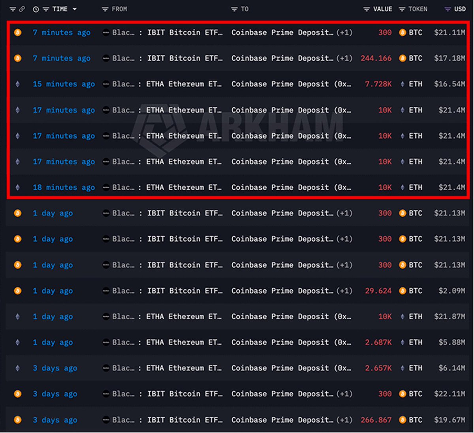Click BTC token icon in the $2.09M row
This screenshot has width=474, height=433.
pos(403,291)
